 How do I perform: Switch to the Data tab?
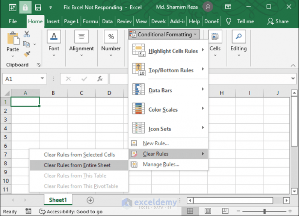pyautogui.click(x=107, y=21)
